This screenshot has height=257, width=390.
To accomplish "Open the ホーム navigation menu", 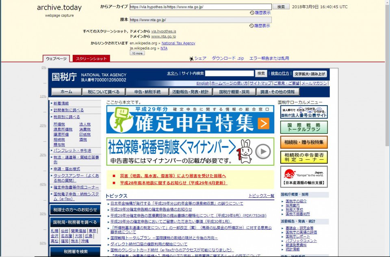I will coord(66,92).
